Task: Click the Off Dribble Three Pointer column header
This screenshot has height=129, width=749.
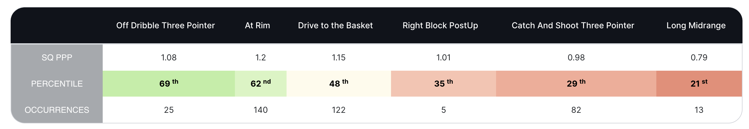Action: (165, 26)
